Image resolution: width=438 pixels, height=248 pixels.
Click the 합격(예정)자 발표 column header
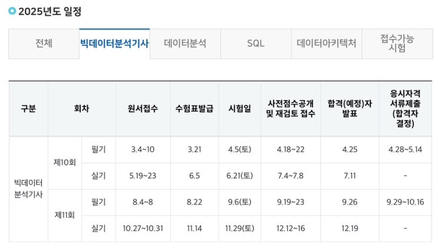(350, 108)
